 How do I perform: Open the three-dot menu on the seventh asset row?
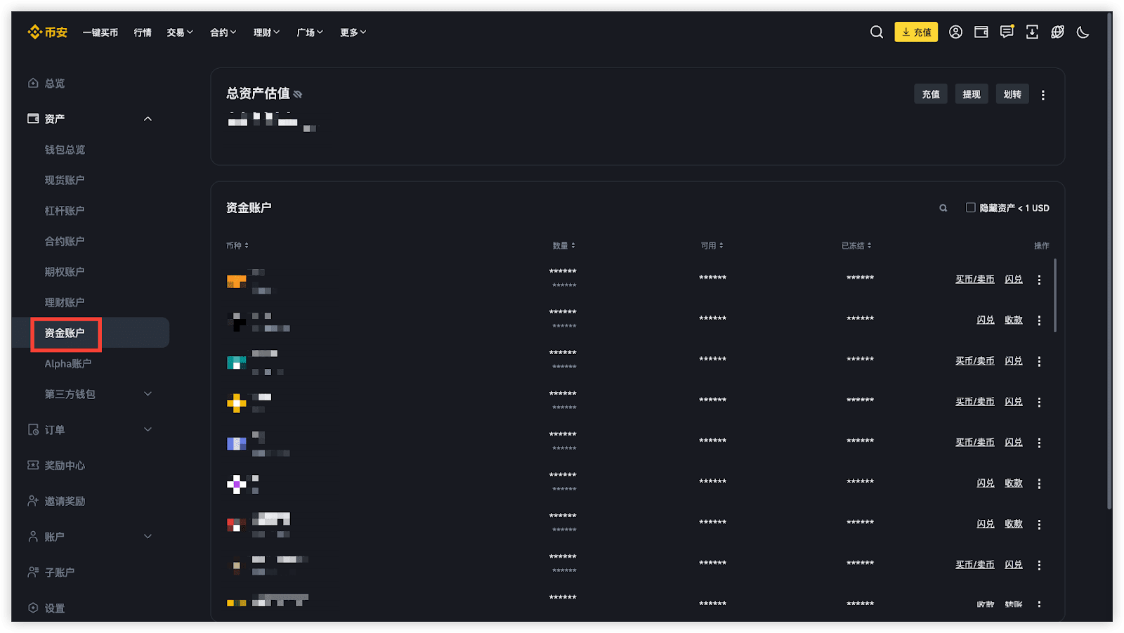point(1039,524)
